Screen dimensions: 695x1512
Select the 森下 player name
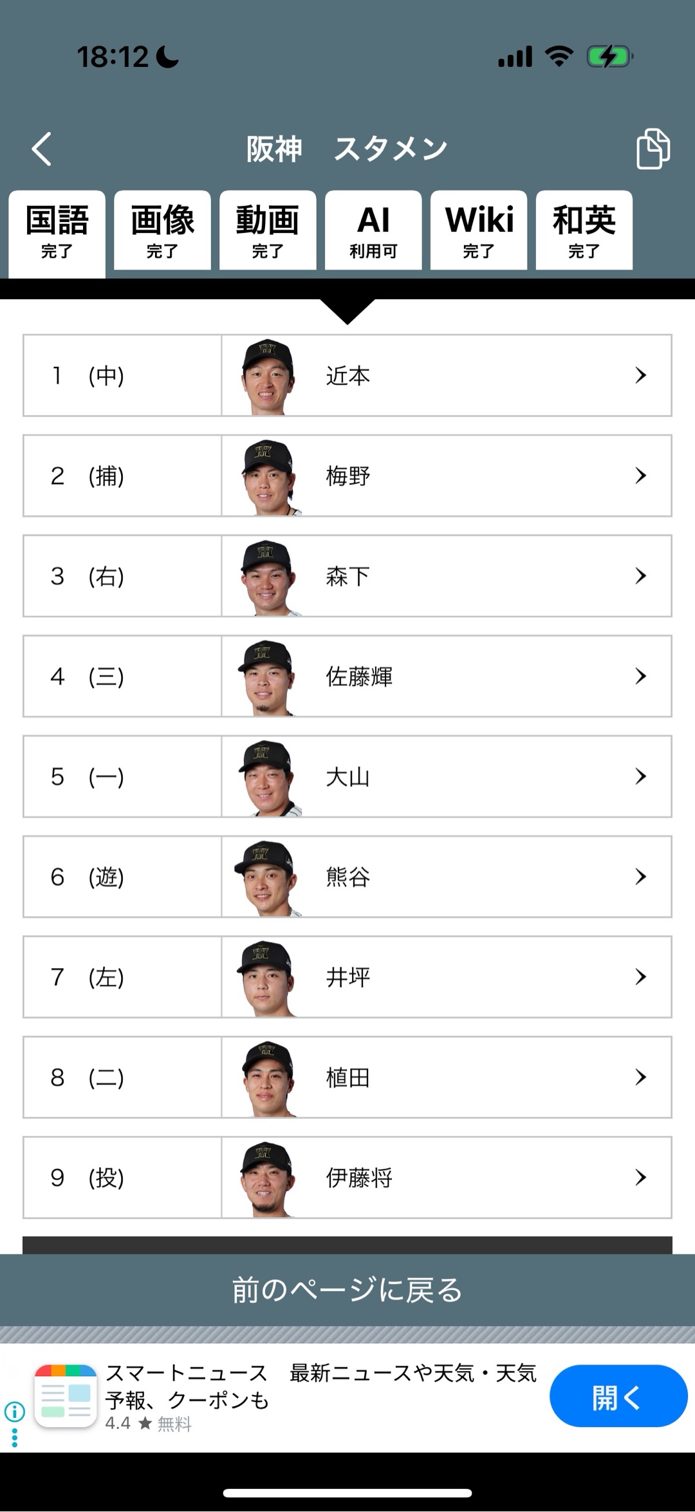[348, 576]
